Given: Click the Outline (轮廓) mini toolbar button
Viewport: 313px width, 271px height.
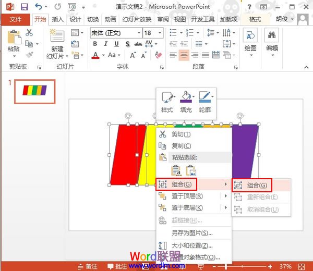Looking at the screenshot, I should [205, 102].
